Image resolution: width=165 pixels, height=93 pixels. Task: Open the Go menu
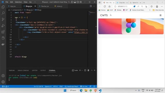coord(30,2)
